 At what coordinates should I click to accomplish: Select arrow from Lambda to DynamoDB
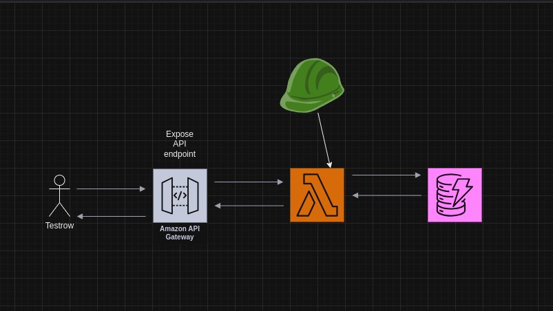[x=386, y=175]
